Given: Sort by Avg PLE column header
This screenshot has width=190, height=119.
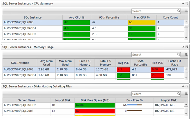Looking at the screenshot, I should click(123, 63).
